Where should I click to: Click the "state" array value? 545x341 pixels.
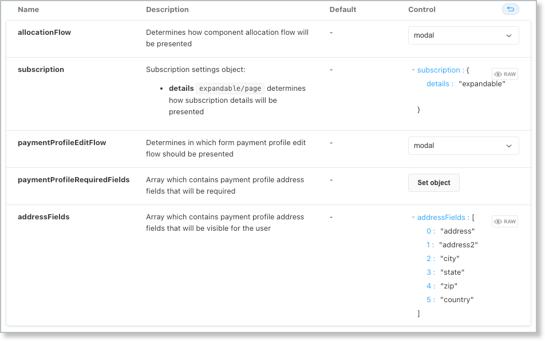pos(452,272)
